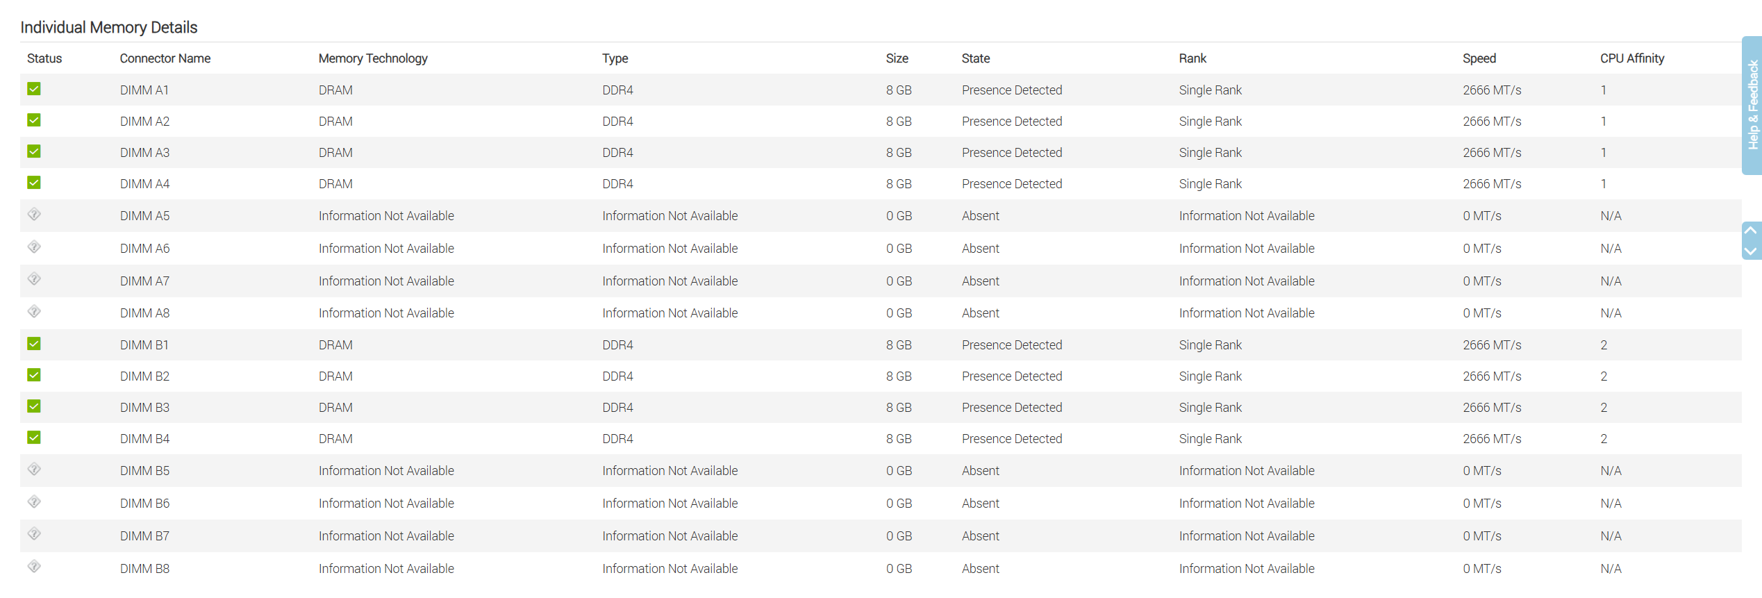Screen dimensions: 1762x598
Task: Click the Speed column header
Action: [1479, 58]
